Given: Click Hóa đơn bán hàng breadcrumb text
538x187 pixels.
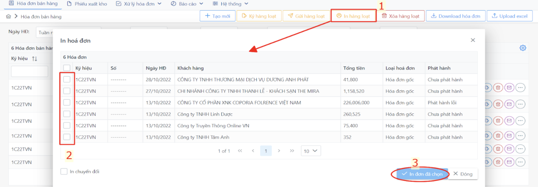Looking at the screenshot, I should [41, 16].
